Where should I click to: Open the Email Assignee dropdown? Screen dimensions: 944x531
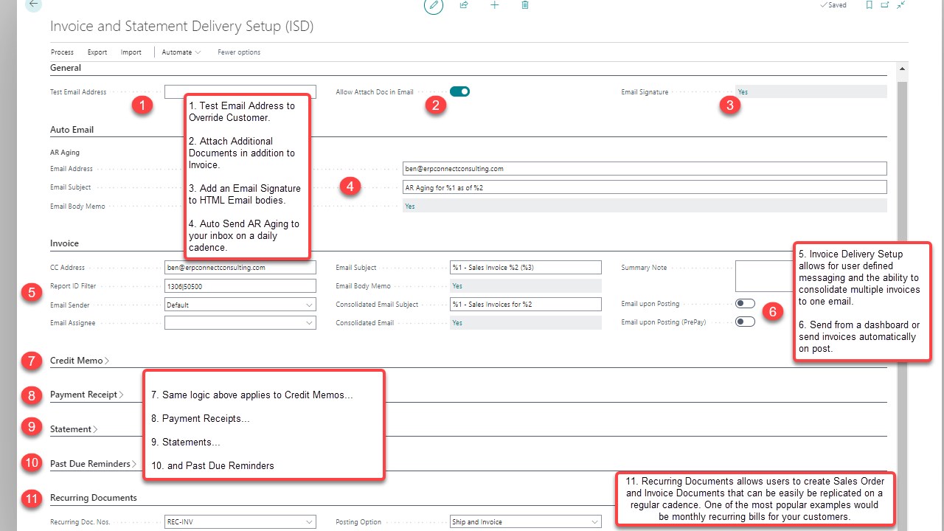click(x=240, y=322)
